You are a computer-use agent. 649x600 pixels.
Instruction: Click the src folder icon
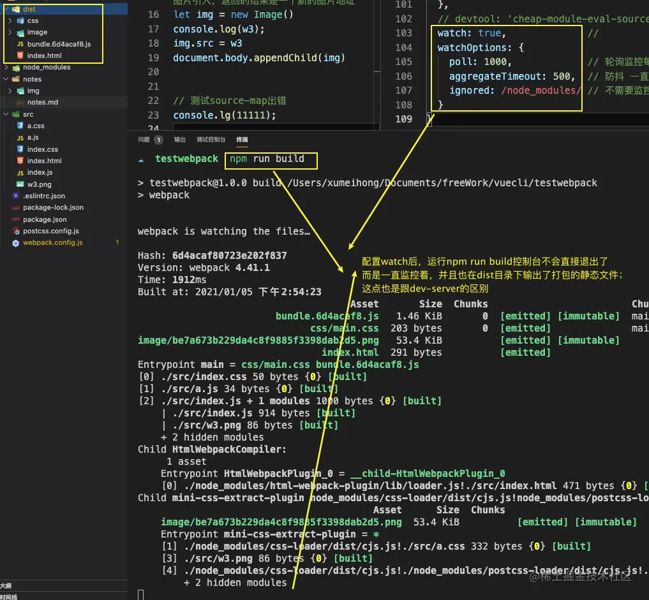click(16, 114)
